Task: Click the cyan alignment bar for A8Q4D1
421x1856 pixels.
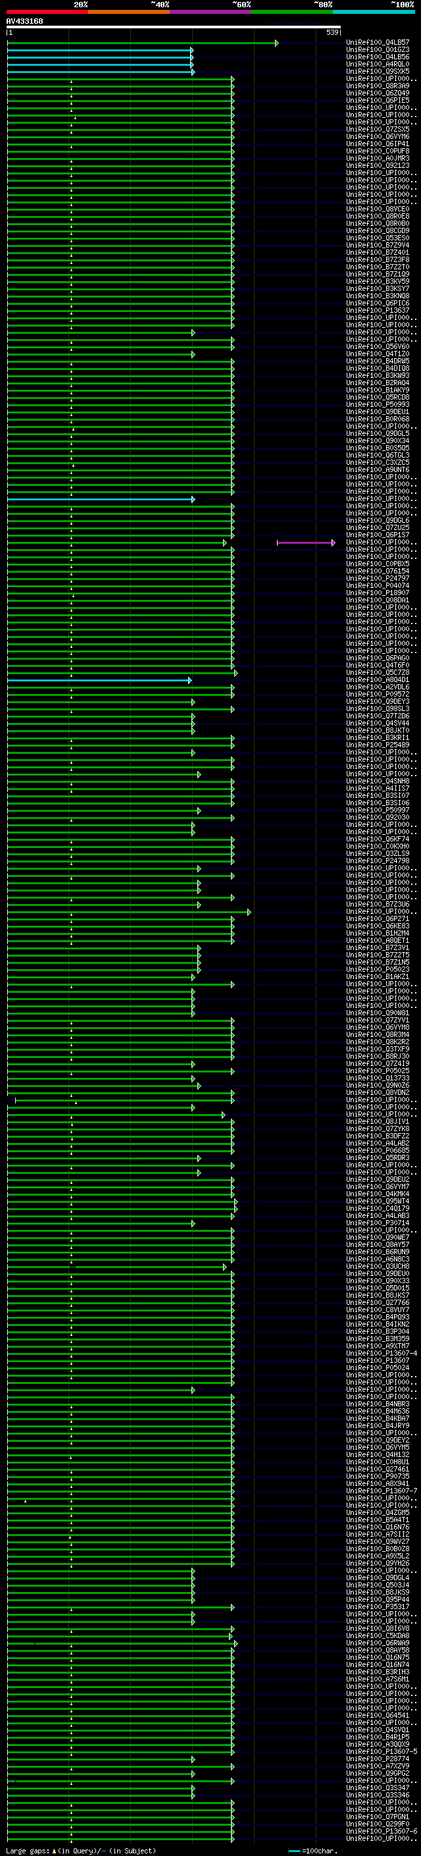Action: click(99, 680)
